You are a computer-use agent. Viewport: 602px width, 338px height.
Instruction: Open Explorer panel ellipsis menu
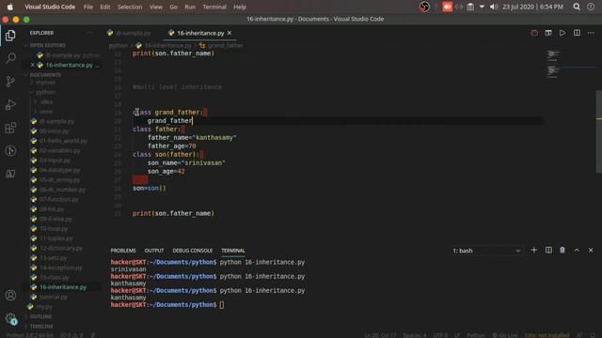[x=90, y=33]
